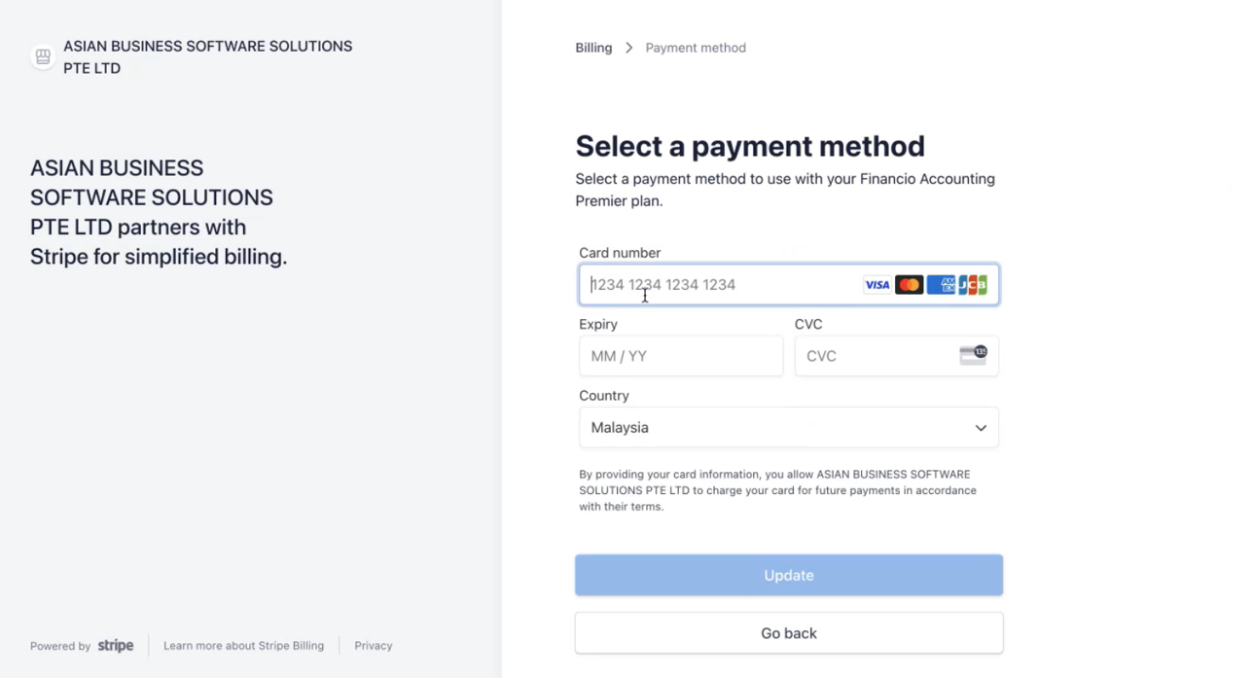
Task: Click the Visa card logo icon
Action: click(x=877, y=285)
